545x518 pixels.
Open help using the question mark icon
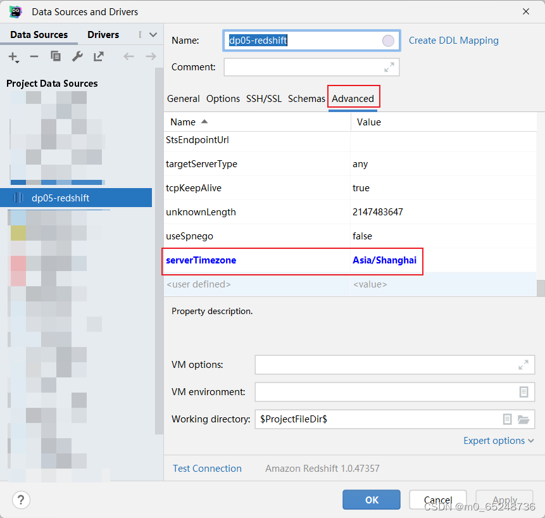click(21, 500)
